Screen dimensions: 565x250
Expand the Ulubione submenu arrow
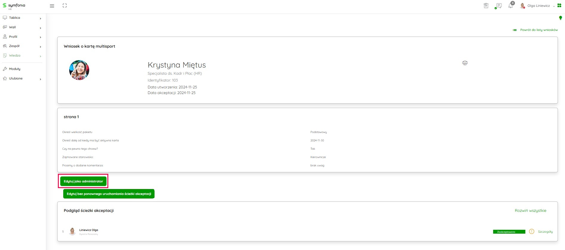pos(40,79)
